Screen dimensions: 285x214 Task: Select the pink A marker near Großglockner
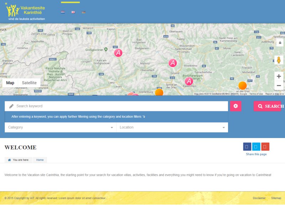(118, 53)
